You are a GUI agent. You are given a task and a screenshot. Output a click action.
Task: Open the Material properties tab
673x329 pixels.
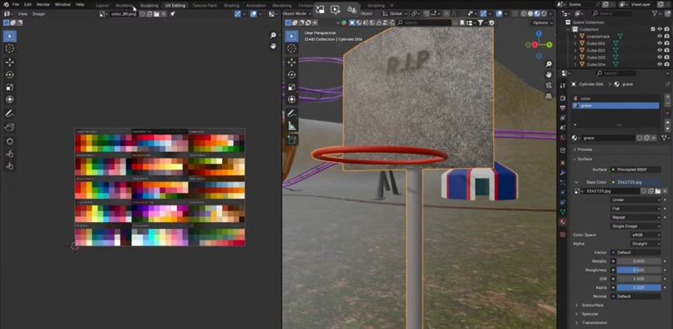[563, 222]
